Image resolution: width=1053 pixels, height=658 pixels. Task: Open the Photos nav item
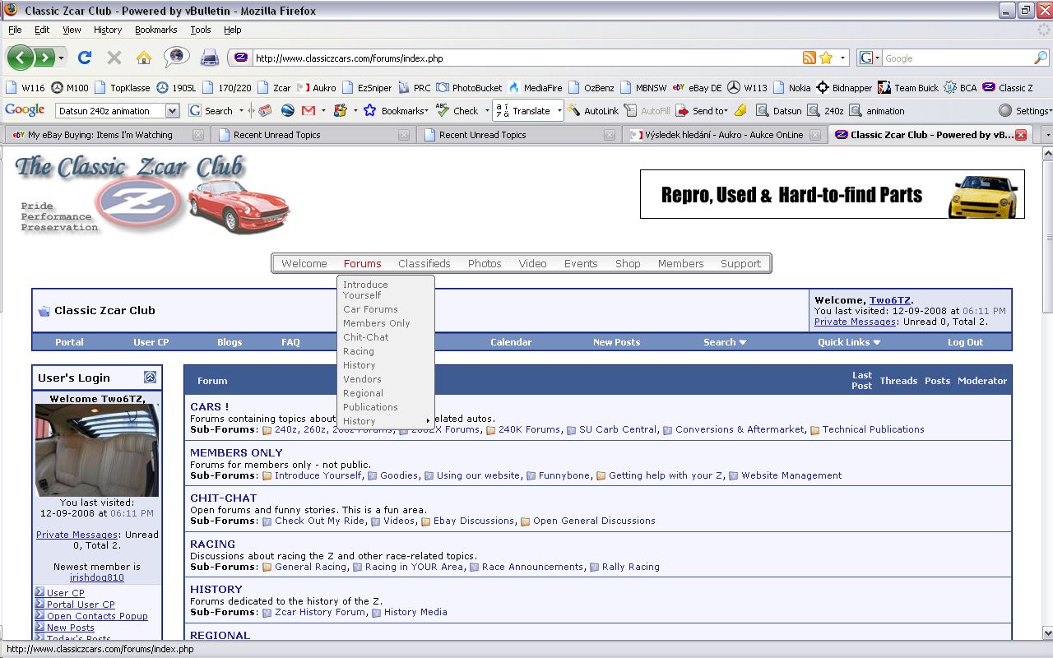click(485, 264)
